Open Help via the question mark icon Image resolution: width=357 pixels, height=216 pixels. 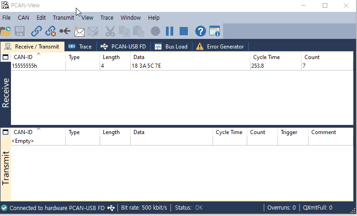(201, 31)
